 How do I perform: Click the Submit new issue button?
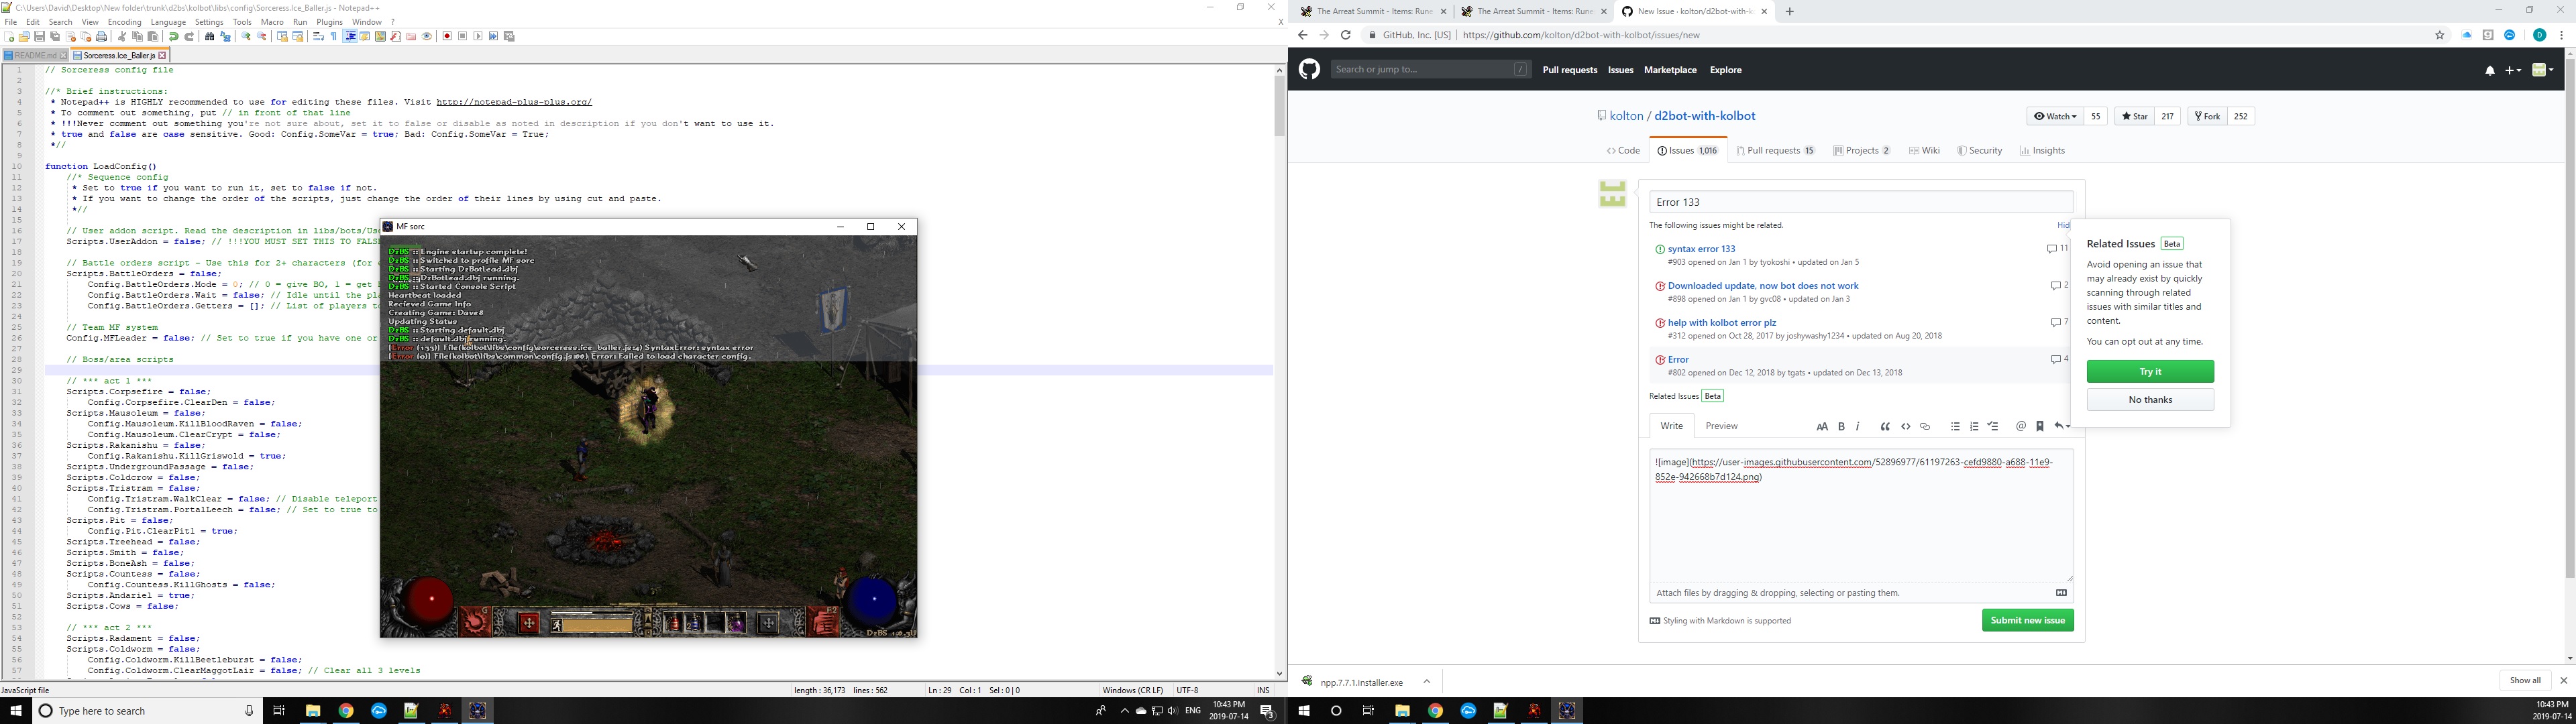tap(2026, 620)
